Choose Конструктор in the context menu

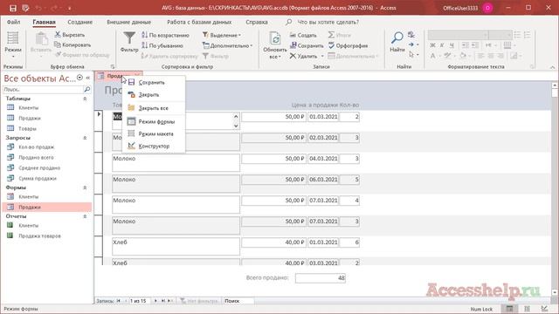coord(154,146)
